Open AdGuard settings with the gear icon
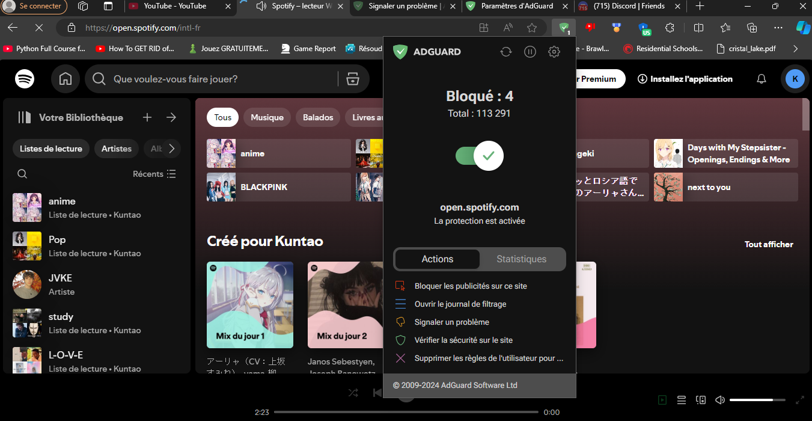 pyautogui.click(x=554, y=52)
